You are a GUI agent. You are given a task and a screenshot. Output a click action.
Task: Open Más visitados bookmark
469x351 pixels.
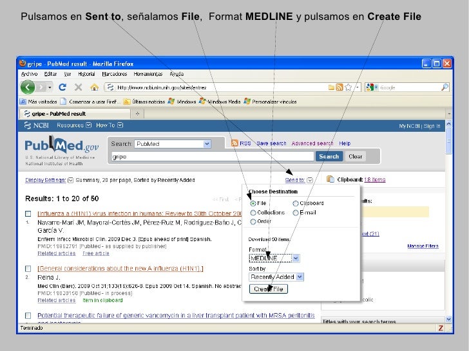(39, 102)
